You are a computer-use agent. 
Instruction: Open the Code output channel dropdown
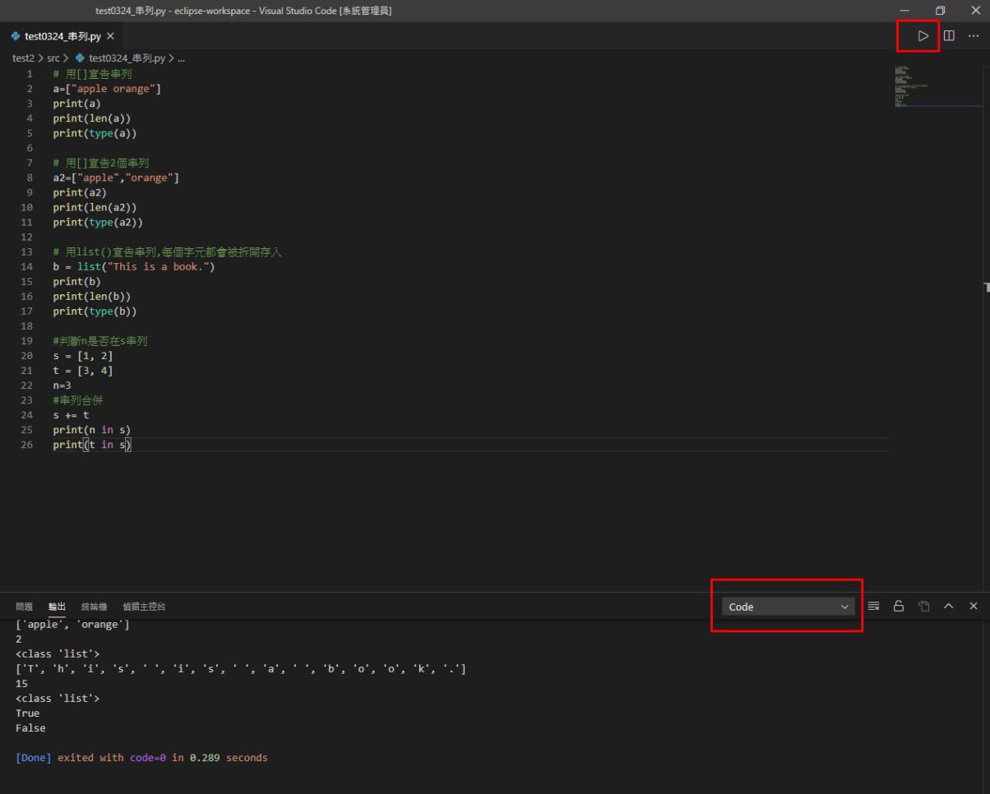tap(788, 607)
